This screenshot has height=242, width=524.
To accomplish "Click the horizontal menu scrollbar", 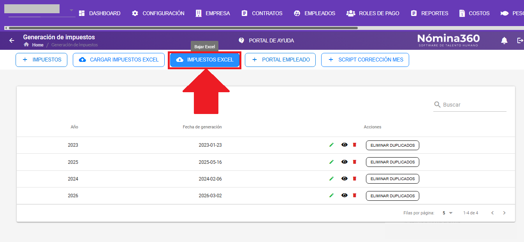I will point(183,28).
